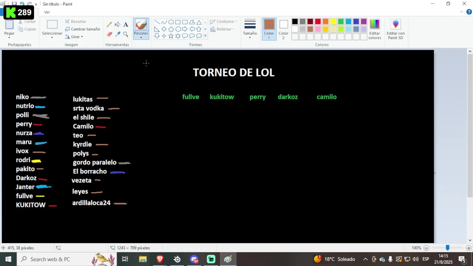Open Task View on the taskbar
The image size is (473, 266).
pos(125,259)
